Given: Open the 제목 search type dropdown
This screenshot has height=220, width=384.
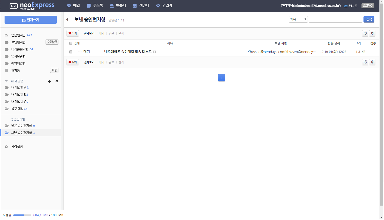Looking at the screenshot, I should 298,19.
